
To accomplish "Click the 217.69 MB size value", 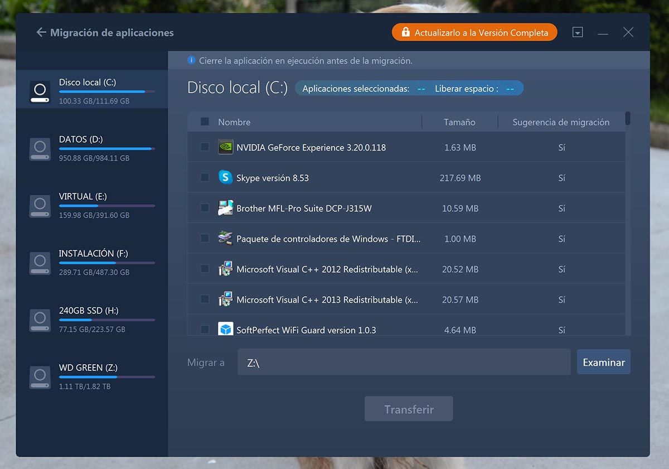I will [x=460, y=178].
